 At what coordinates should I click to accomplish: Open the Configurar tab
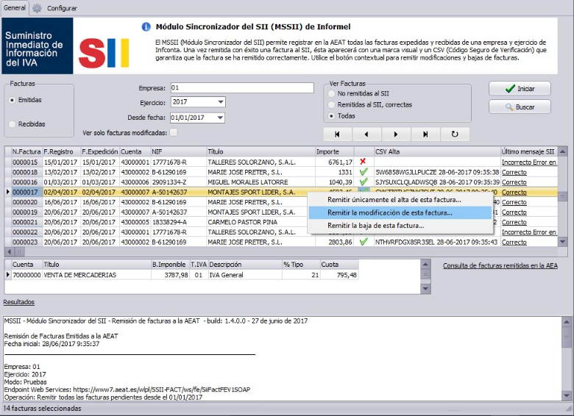pos(62,8)
